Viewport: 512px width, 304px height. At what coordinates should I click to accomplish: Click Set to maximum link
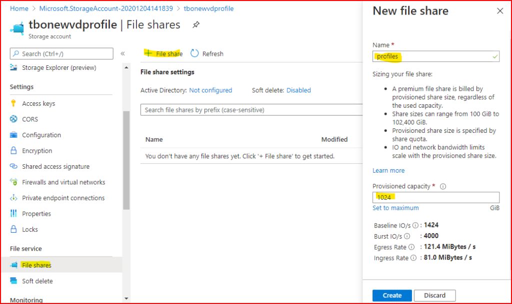click(395, 208)
